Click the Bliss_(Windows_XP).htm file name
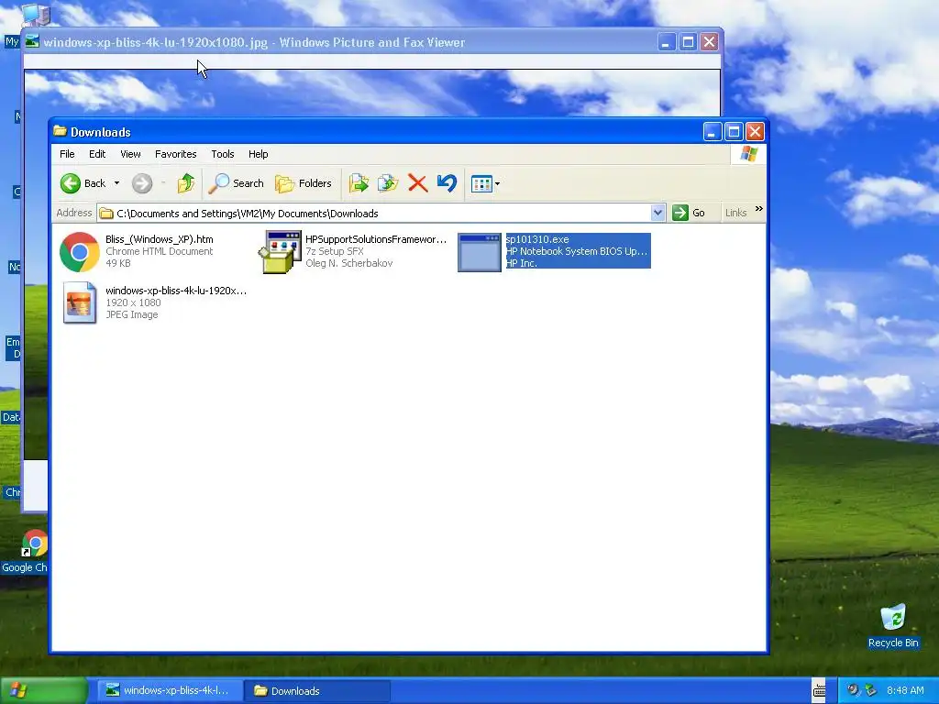 pos(160,239)
